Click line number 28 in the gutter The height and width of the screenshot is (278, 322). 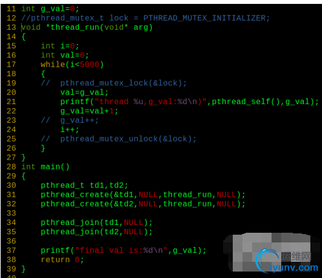12,167
